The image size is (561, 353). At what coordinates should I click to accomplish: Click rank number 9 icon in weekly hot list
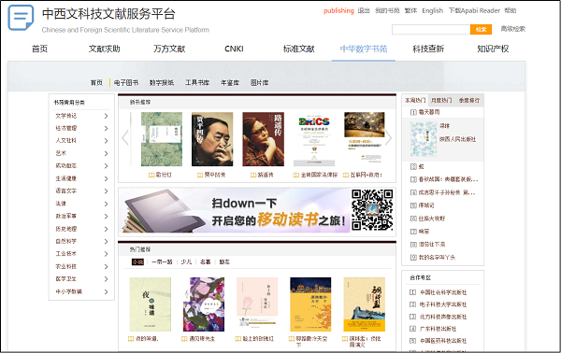tap(413, 257)
